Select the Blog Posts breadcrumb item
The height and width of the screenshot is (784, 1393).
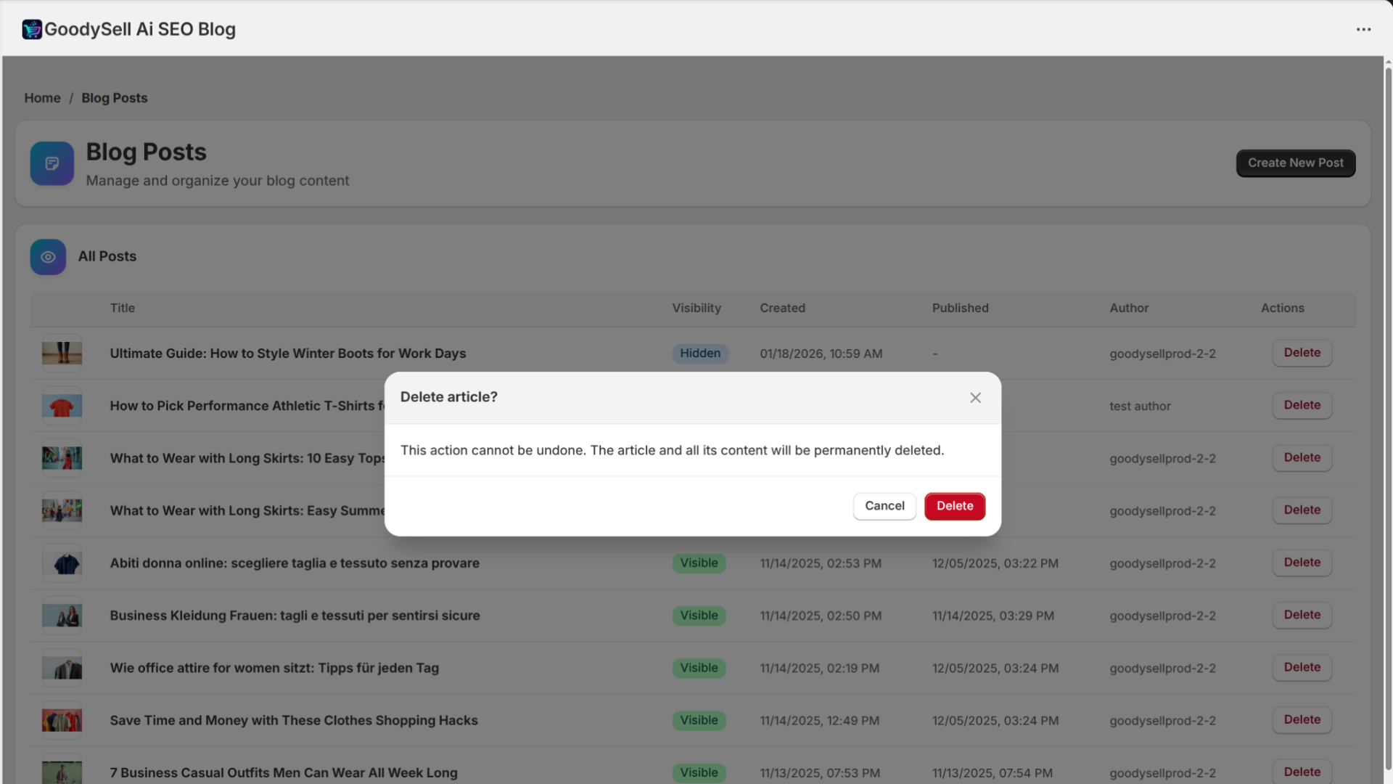point(114,97)
